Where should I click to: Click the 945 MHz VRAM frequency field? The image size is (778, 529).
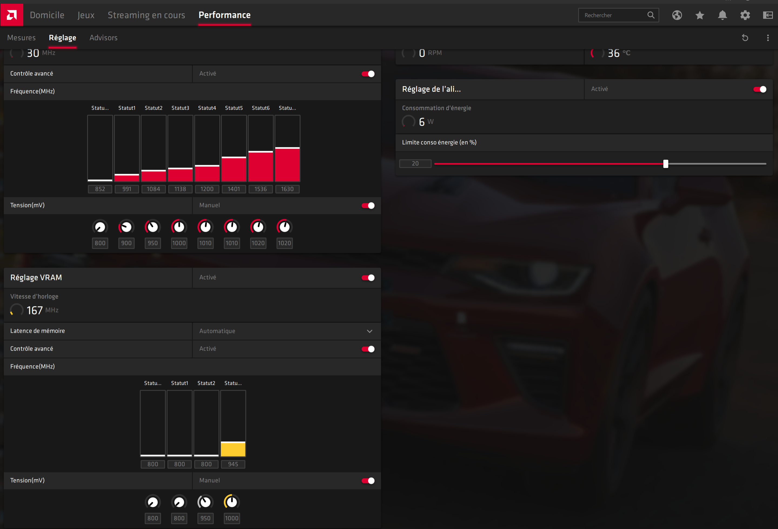coord(233,464)
